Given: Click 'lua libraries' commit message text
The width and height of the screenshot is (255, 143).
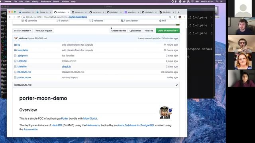Looking at the screenshot, I should click(x=68, y=56).
